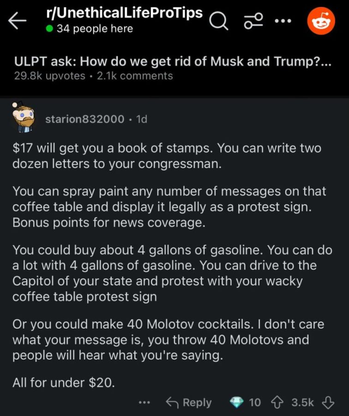Tap the 3.5k comment score
Viewport: 349px width, 416px height.
point(302,403)
